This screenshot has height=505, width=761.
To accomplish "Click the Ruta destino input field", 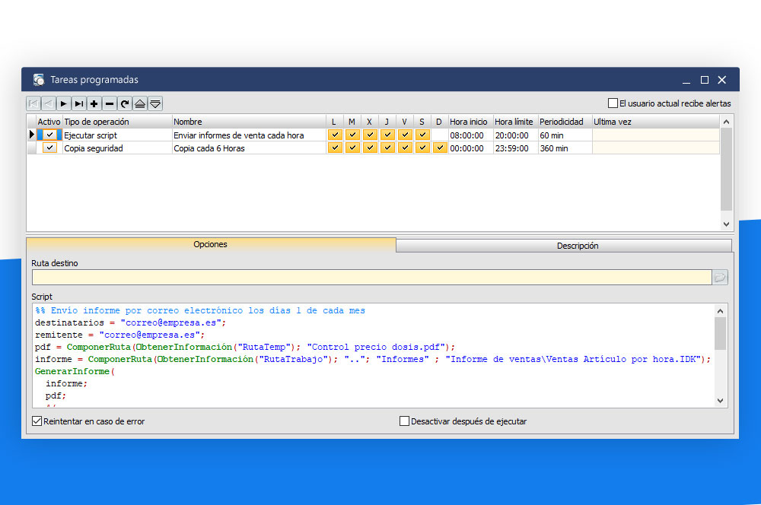I will click(x=371, y=278).
